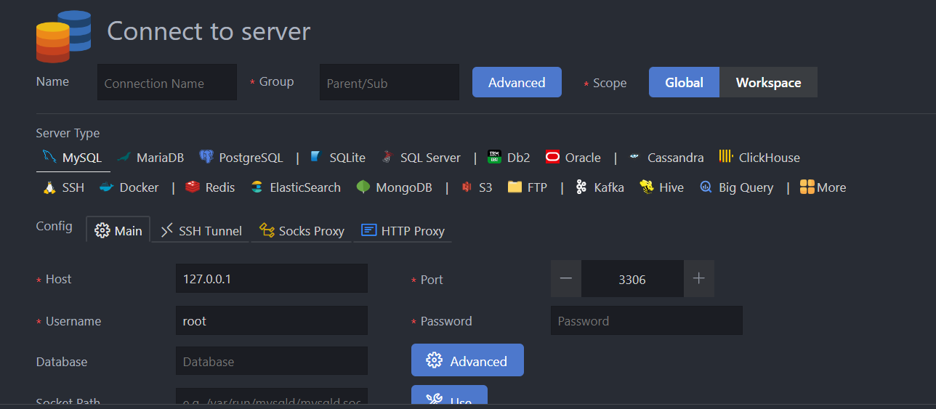Select Docker whale icon
The width and height of the screenshot is (936, 409).
pos(107,187)
